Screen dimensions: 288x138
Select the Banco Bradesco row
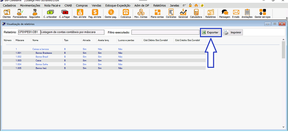coord(104,53)
